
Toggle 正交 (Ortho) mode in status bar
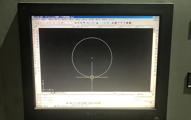[75, 103]
